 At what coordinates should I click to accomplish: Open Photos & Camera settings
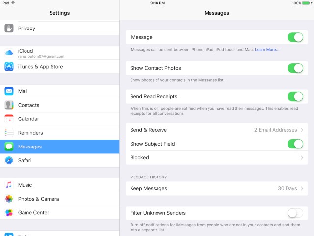pos(60,199)
